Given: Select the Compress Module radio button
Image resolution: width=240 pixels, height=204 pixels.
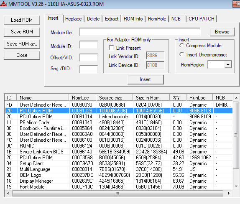Looking at the screenshot, I should 182,46.
